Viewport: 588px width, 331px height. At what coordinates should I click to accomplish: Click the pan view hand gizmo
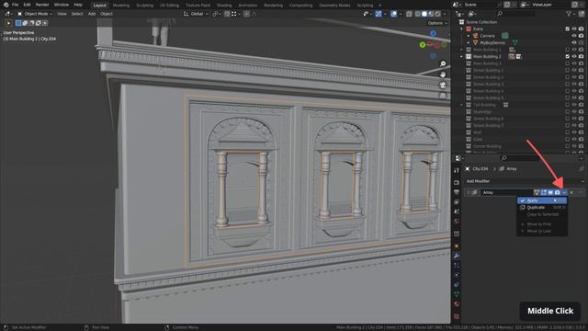(443, 74)
